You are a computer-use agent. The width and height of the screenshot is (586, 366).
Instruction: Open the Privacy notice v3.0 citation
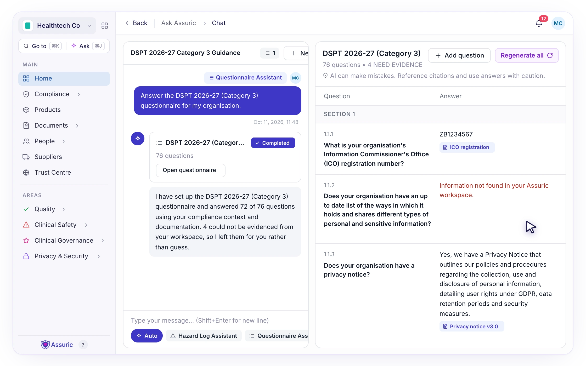point(471,326)
